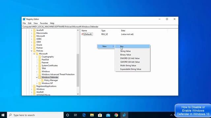Click the tree pane scrollbar thumb
This screenshot has height=118, width=211.
pos(78,70)
